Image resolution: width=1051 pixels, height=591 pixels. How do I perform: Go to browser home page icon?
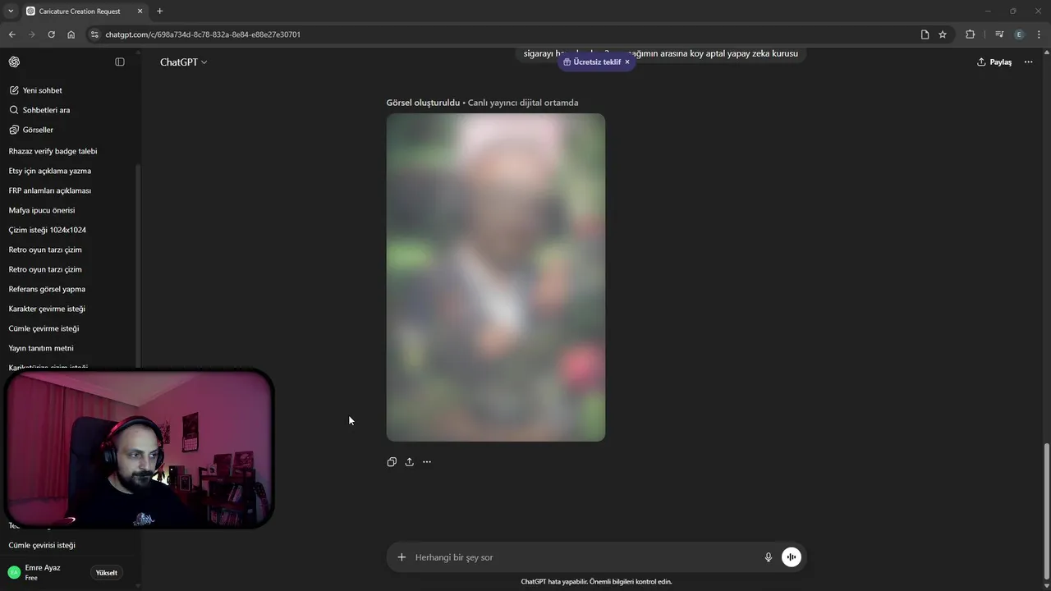pyautogui.click(x=71, y=34)
